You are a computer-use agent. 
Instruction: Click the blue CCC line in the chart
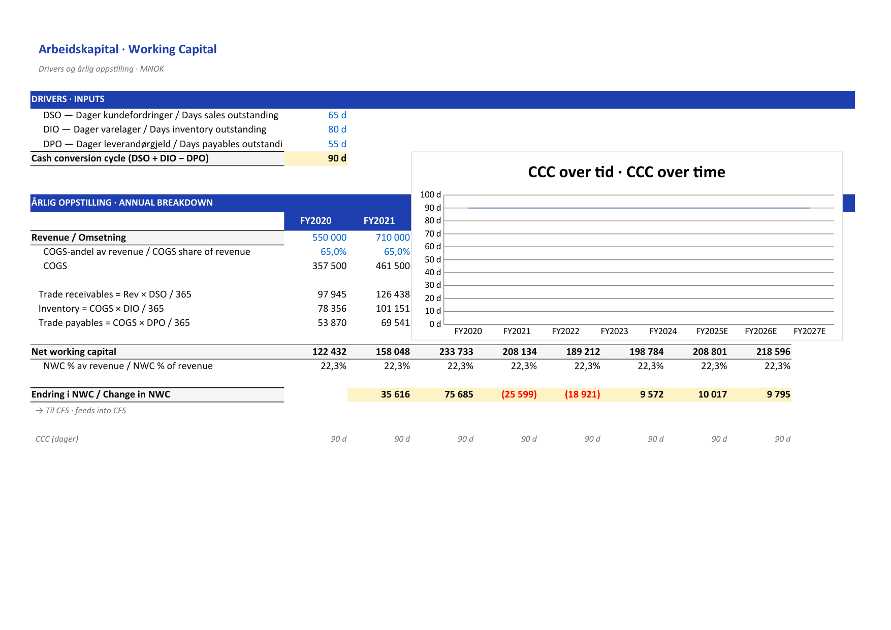click(639, 208)
